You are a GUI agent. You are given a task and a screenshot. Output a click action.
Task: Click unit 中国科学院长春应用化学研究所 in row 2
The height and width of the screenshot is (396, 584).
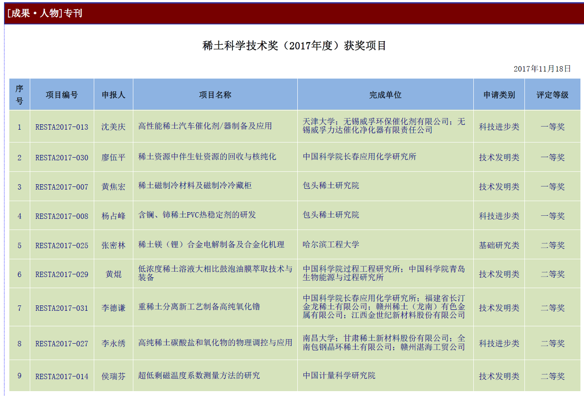tap(360, 157)
